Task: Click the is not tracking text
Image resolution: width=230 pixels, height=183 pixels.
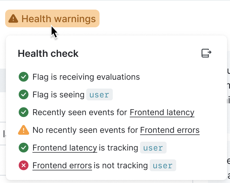Action: (121, 166)
